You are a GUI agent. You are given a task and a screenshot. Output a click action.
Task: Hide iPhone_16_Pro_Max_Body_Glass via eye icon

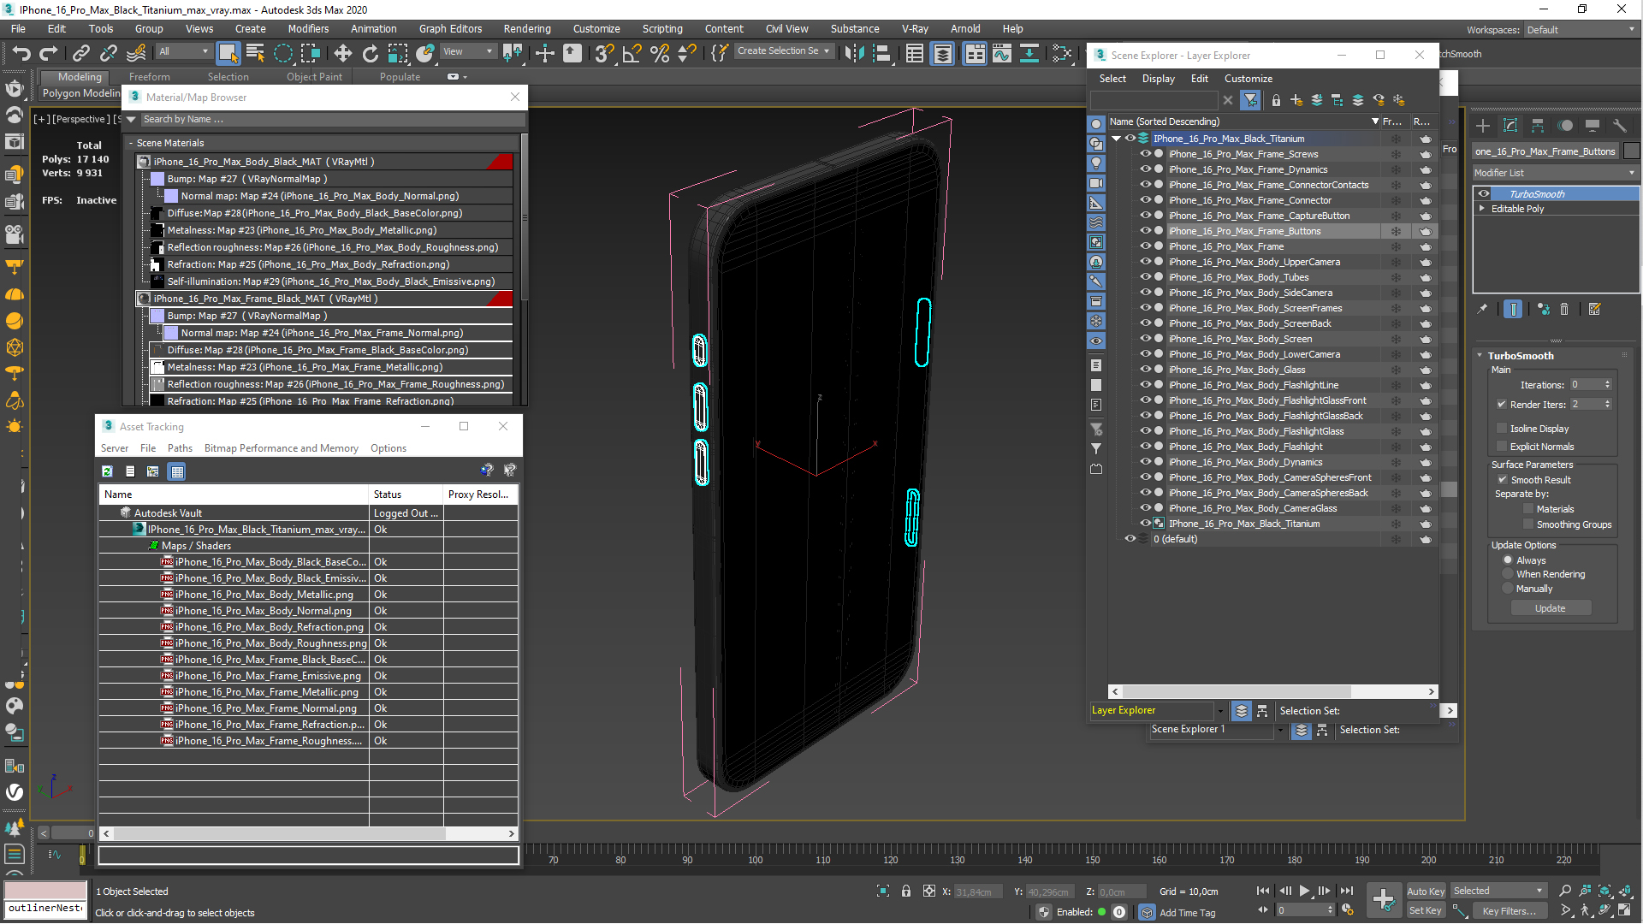coord(1145,370)
